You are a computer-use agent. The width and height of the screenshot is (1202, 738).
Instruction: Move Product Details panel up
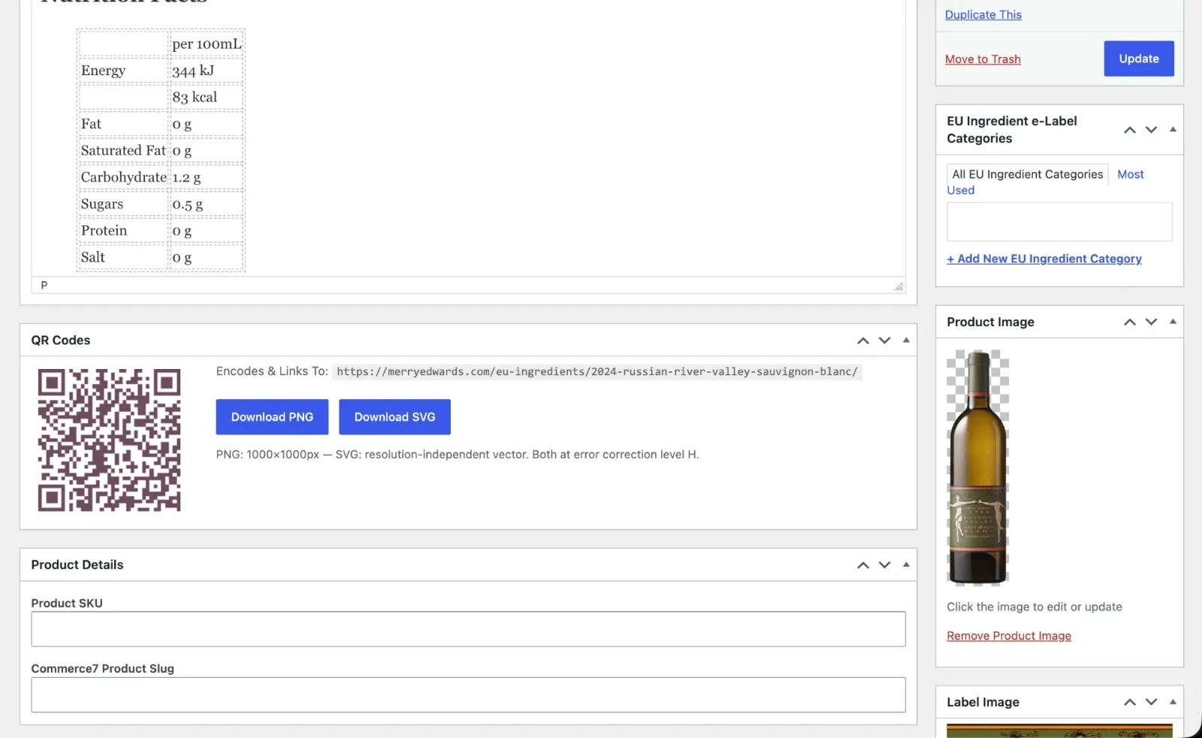(x=863, y=565)
